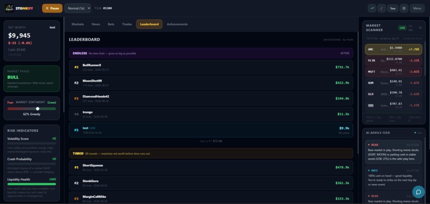Open settings gear icon

click(x=404, y=8)
